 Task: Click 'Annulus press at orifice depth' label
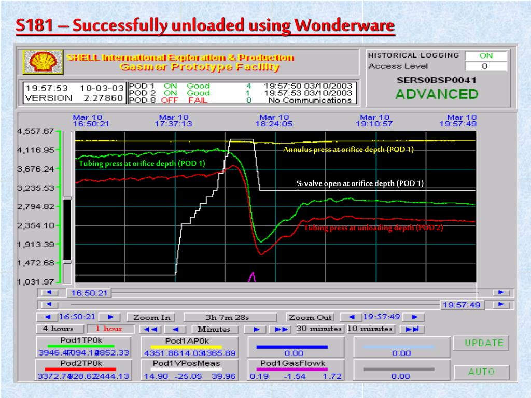[x=348, y=149]
